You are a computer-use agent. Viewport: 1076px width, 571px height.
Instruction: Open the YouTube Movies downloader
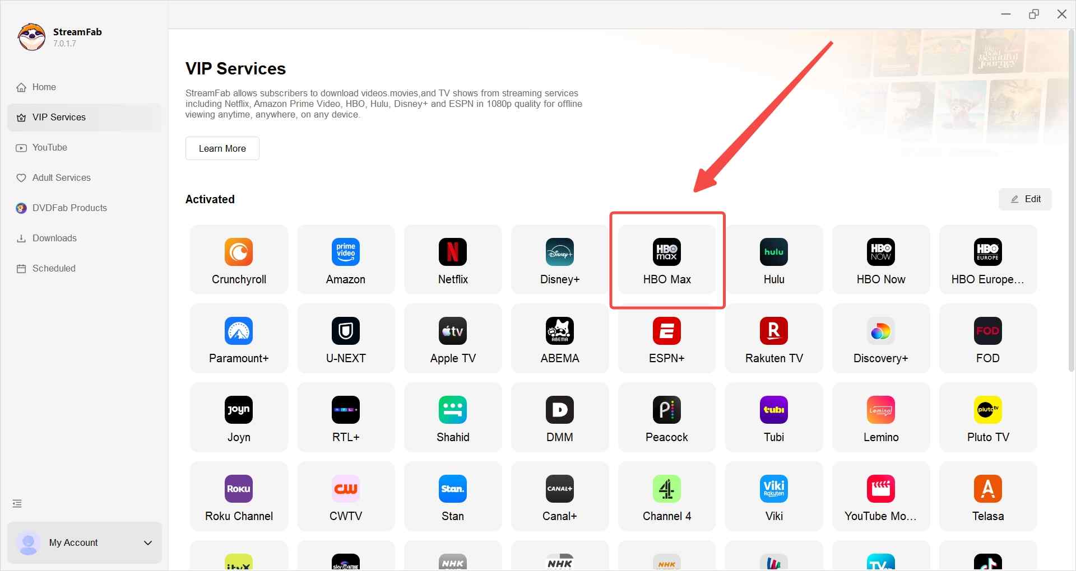coord(880,496)
